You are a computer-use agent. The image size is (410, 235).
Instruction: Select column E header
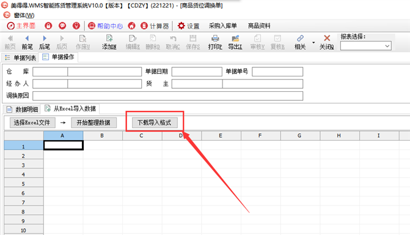click(221, 136)
